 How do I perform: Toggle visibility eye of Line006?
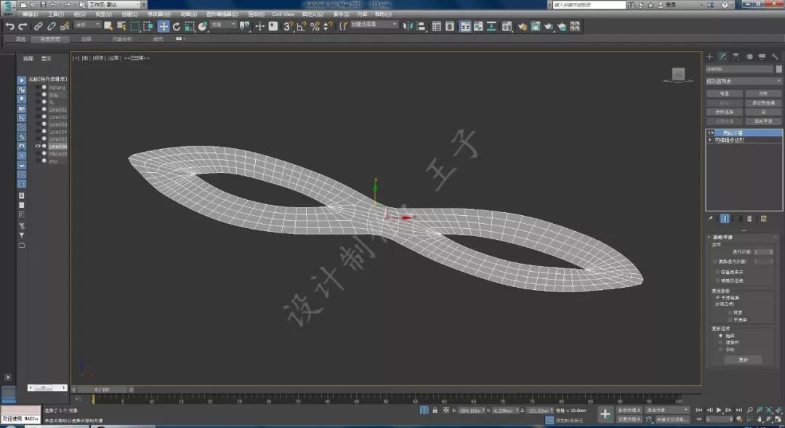point(38,146)
